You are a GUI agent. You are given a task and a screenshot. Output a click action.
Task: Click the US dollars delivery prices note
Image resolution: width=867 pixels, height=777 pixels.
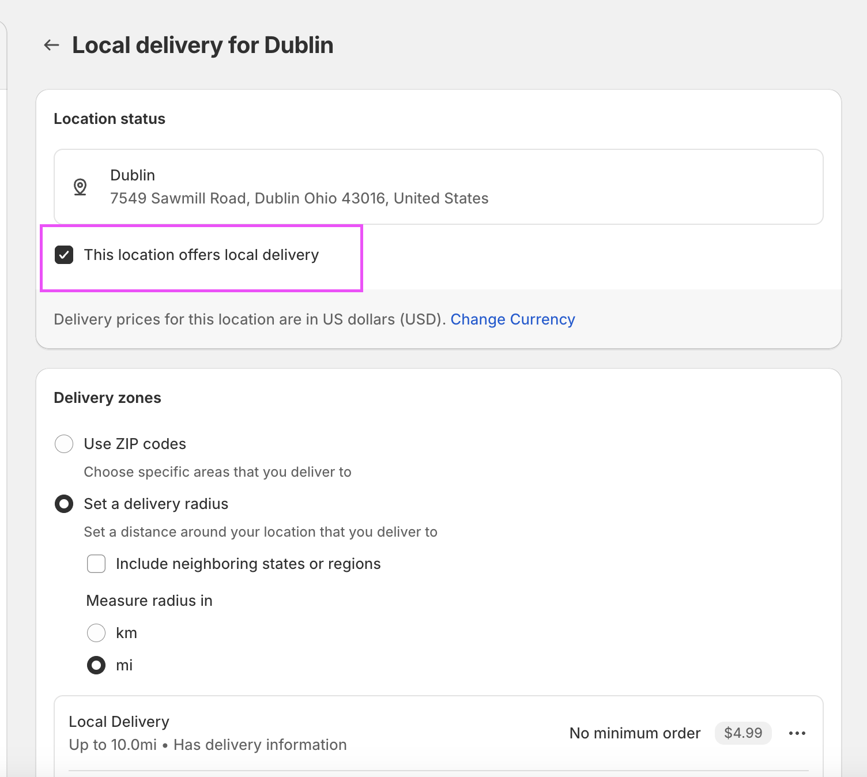[249, 319]
